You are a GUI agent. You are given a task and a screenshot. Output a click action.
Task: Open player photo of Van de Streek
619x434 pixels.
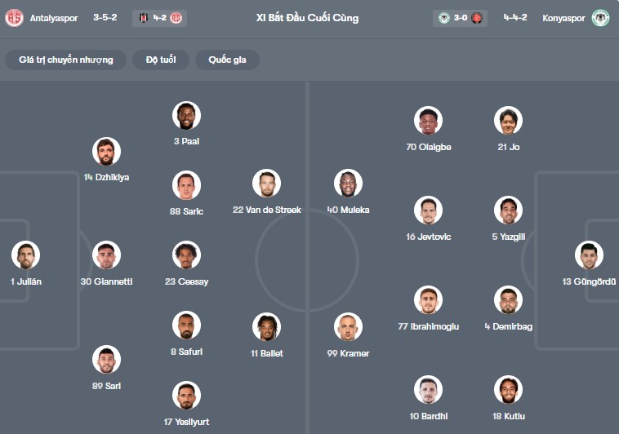(x=266, y=184)
